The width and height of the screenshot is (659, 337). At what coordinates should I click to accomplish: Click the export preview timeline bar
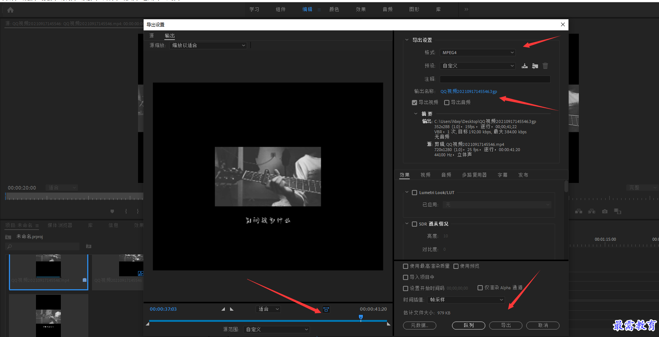[268, 321]
